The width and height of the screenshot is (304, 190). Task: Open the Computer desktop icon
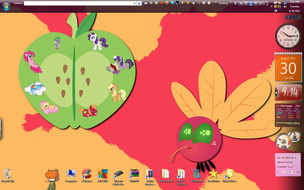[71, 176]
